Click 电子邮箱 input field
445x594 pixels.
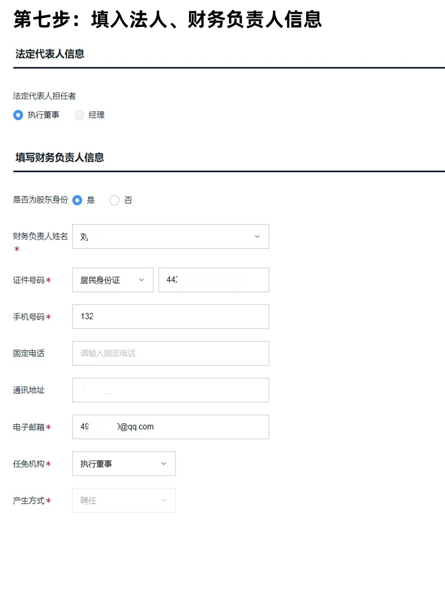tap(171, 427)
